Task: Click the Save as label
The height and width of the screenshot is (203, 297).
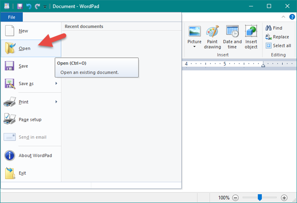Action: pyautogui.click(x=26, y=84)
